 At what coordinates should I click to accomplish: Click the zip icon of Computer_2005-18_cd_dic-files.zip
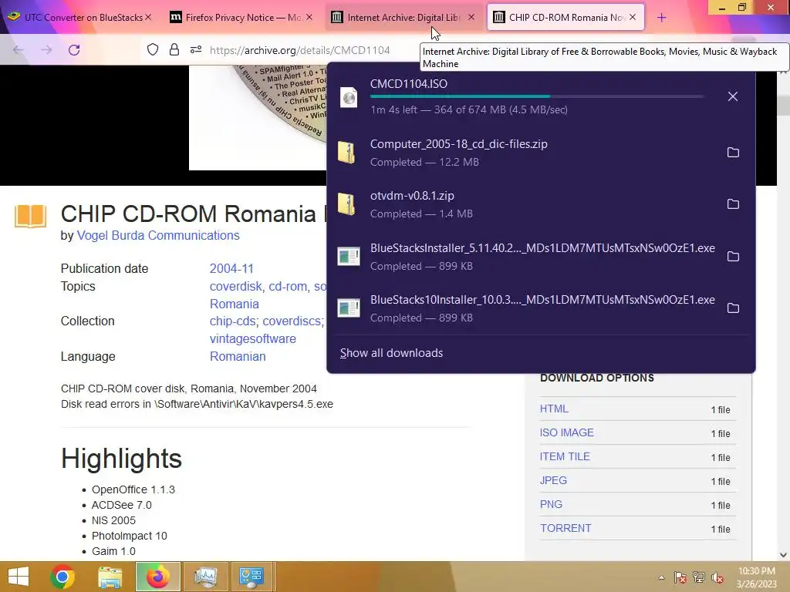(x=347, y=152)
